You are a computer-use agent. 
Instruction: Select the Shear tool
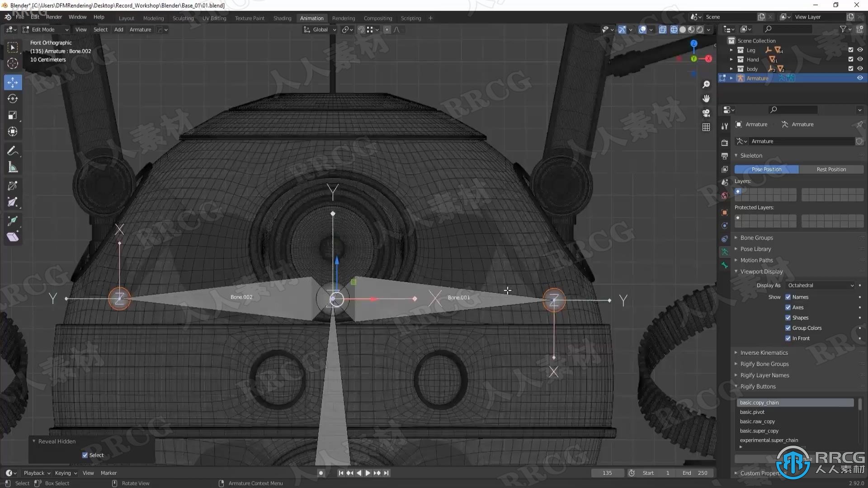[x=13, y=237]
